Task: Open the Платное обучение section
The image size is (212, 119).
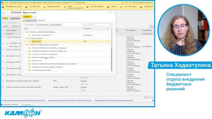Action: [x=97, y=7]
